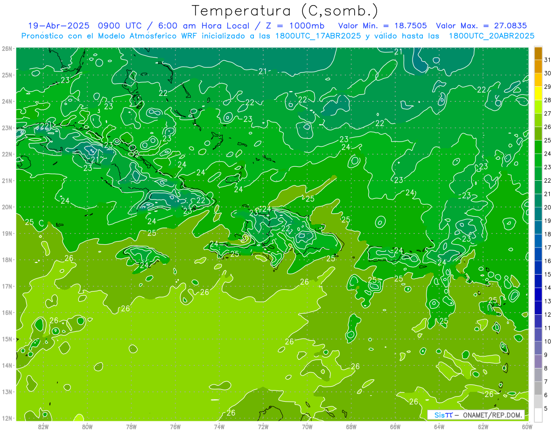Click the topmost dark-orange colorbar segment above 31
The width and height of the screenshot is (560, 433).
coord(538,54)
